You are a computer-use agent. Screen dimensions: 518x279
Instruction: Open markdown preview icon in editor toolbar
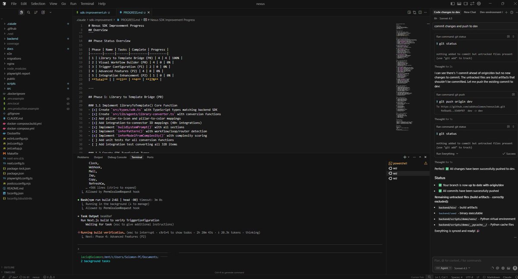[409, 13]
